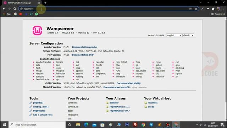Click the share page icon in address bar
Image resolution: width=227 pixels, height=128 pixels.
[x=190, y=9]
